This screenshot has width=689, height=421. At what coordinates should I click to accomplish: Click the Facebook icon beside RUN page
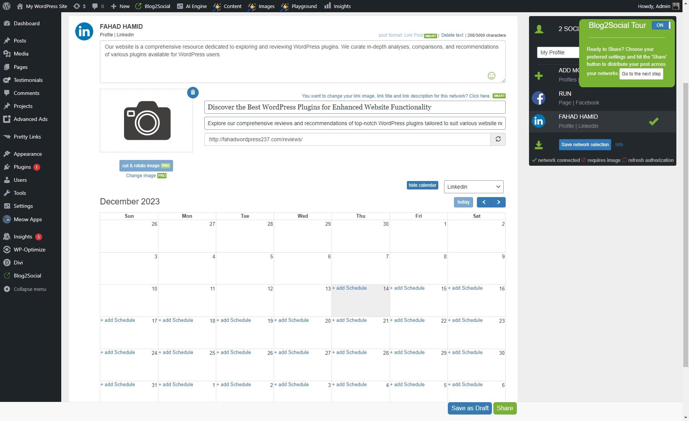[x=539, y=98]
